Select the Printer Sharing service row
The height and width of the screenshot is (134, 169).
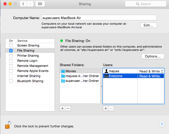pos(30,56)
